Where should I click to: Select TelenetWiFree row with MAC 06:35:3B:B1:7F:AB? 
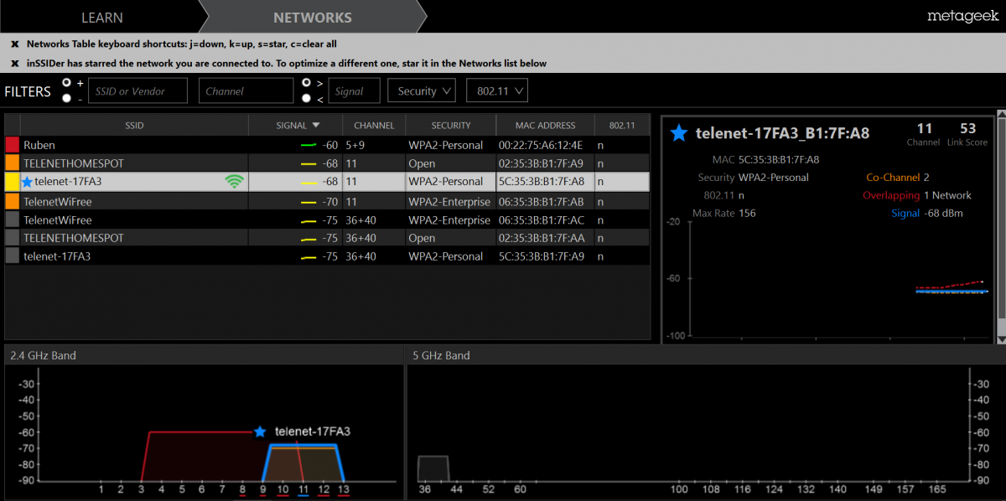[327, 201]
